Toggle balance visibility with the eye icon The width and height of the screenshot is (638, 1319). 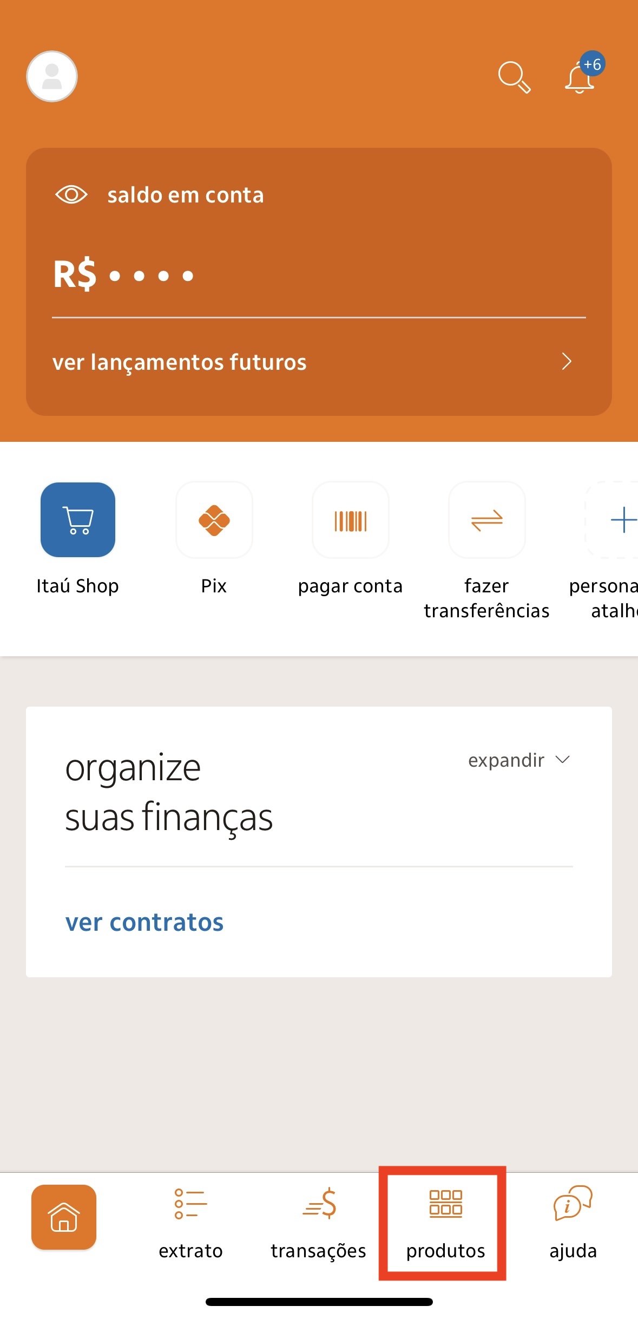coord(71,194)
